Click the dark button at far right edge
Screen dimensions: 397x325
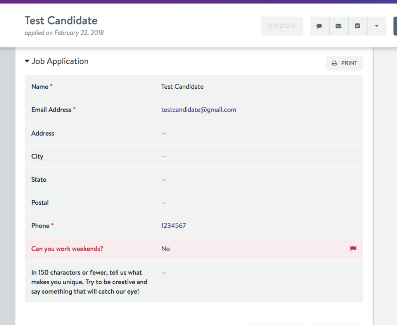pos(395,26)
